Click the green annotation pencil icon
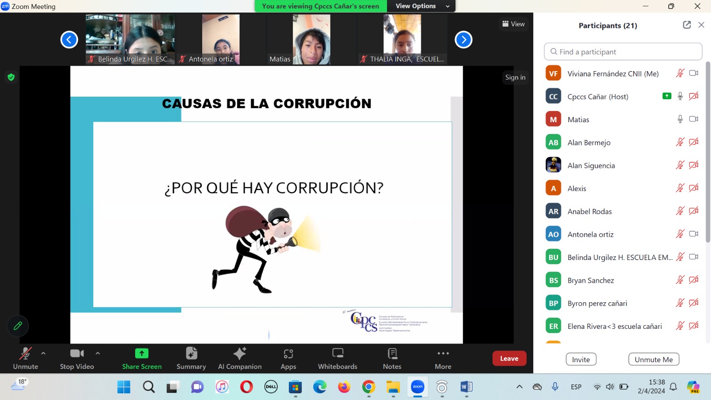This screenshot has width=711, height=400. (x=18, y=326)
